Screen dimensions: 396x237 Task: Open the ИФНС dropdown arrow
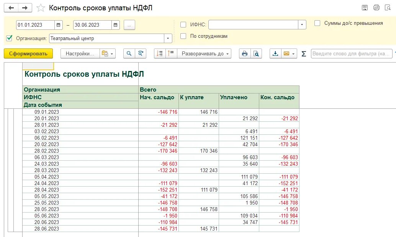click(x=302, y=25)
